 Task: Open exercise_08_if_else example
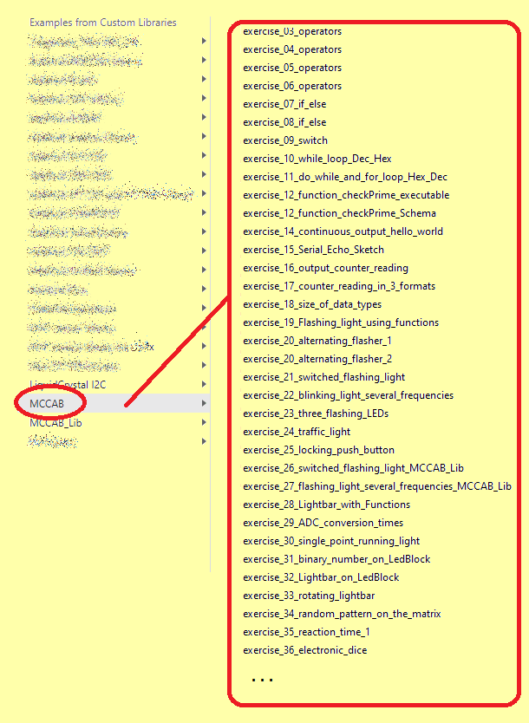pyautogui.click(x=284, y=122)
